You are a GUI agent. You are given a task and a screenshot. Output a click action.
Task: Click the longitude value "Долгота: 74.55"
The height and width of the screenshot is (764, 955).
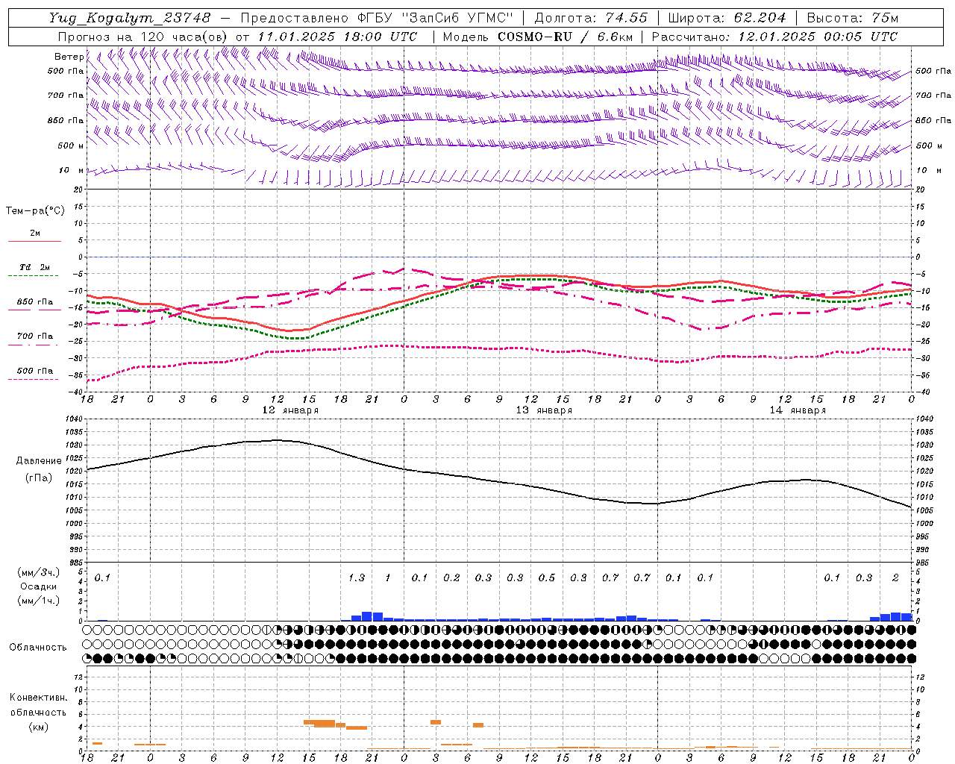point(591,18)
